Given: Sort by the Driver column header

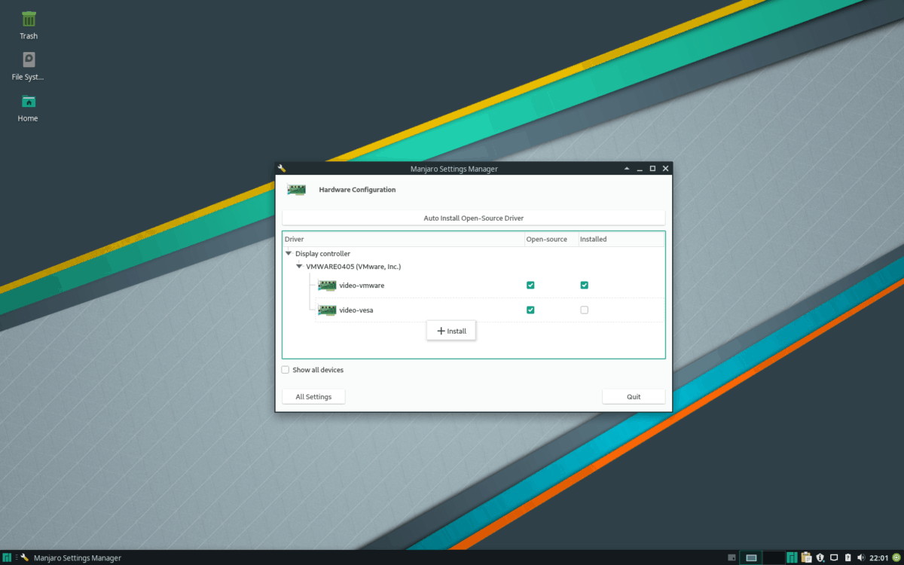Looking at the screenshot, I should coord(403,239).
